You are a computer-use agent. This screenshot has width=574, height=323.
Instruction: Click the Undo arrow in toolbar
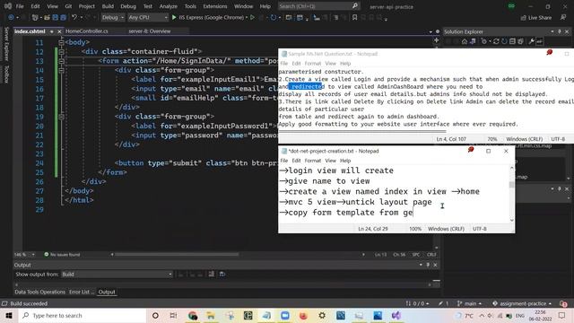74,17
